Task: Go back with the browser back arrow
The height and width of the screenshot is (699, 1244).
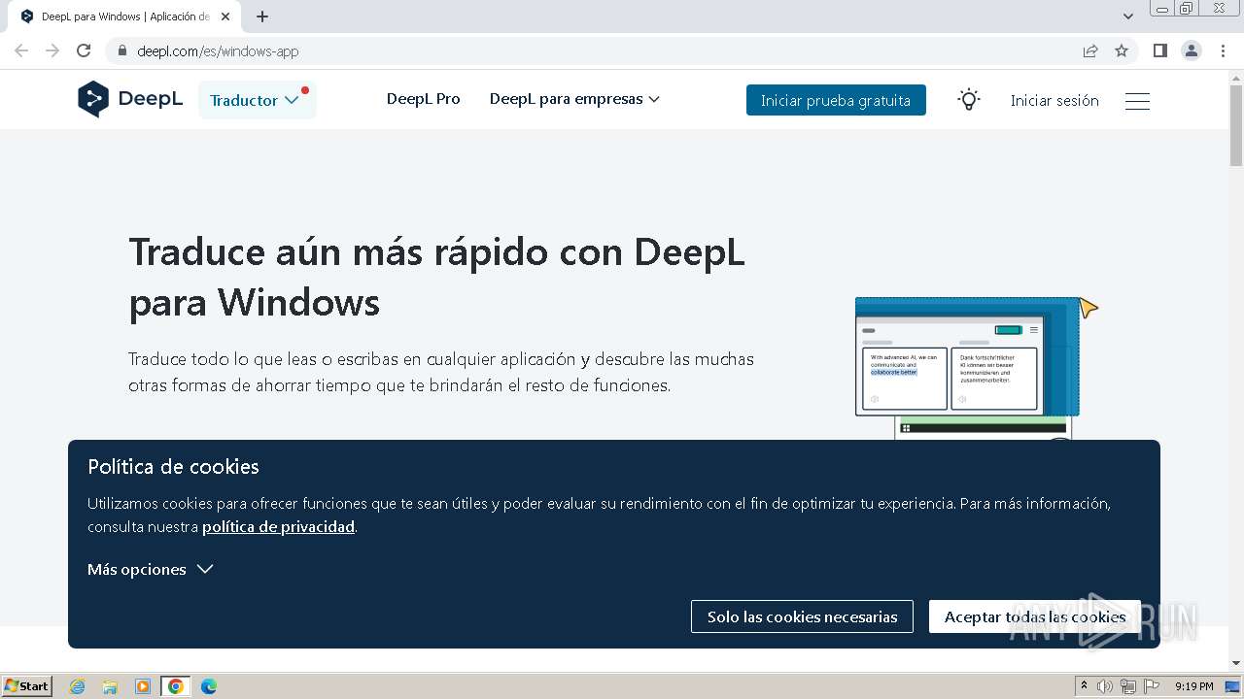Action: (x=21, y=50)
